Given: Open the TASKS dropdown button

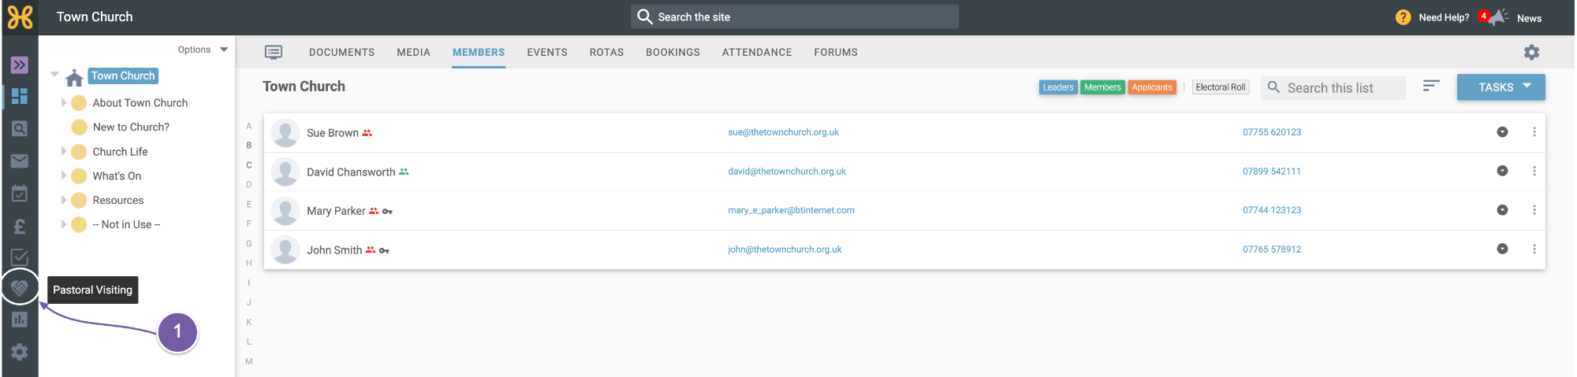Looking at the screenshot, I should coord(1501,87).
